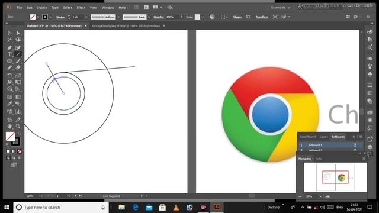Open Basic brush definition dropdown

pos(149,17)
